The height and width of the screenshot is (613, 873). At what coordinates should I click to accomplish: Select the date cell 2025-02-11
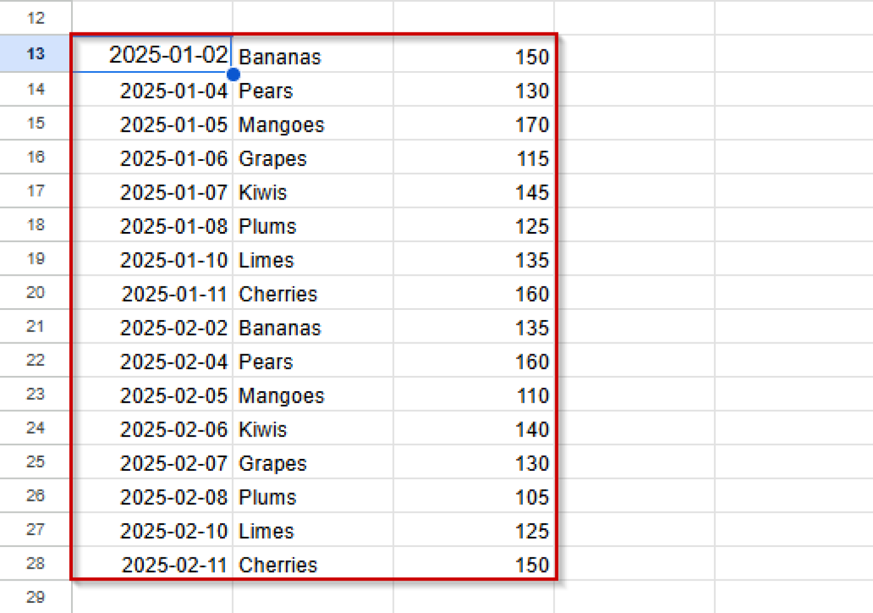(171, 564)
